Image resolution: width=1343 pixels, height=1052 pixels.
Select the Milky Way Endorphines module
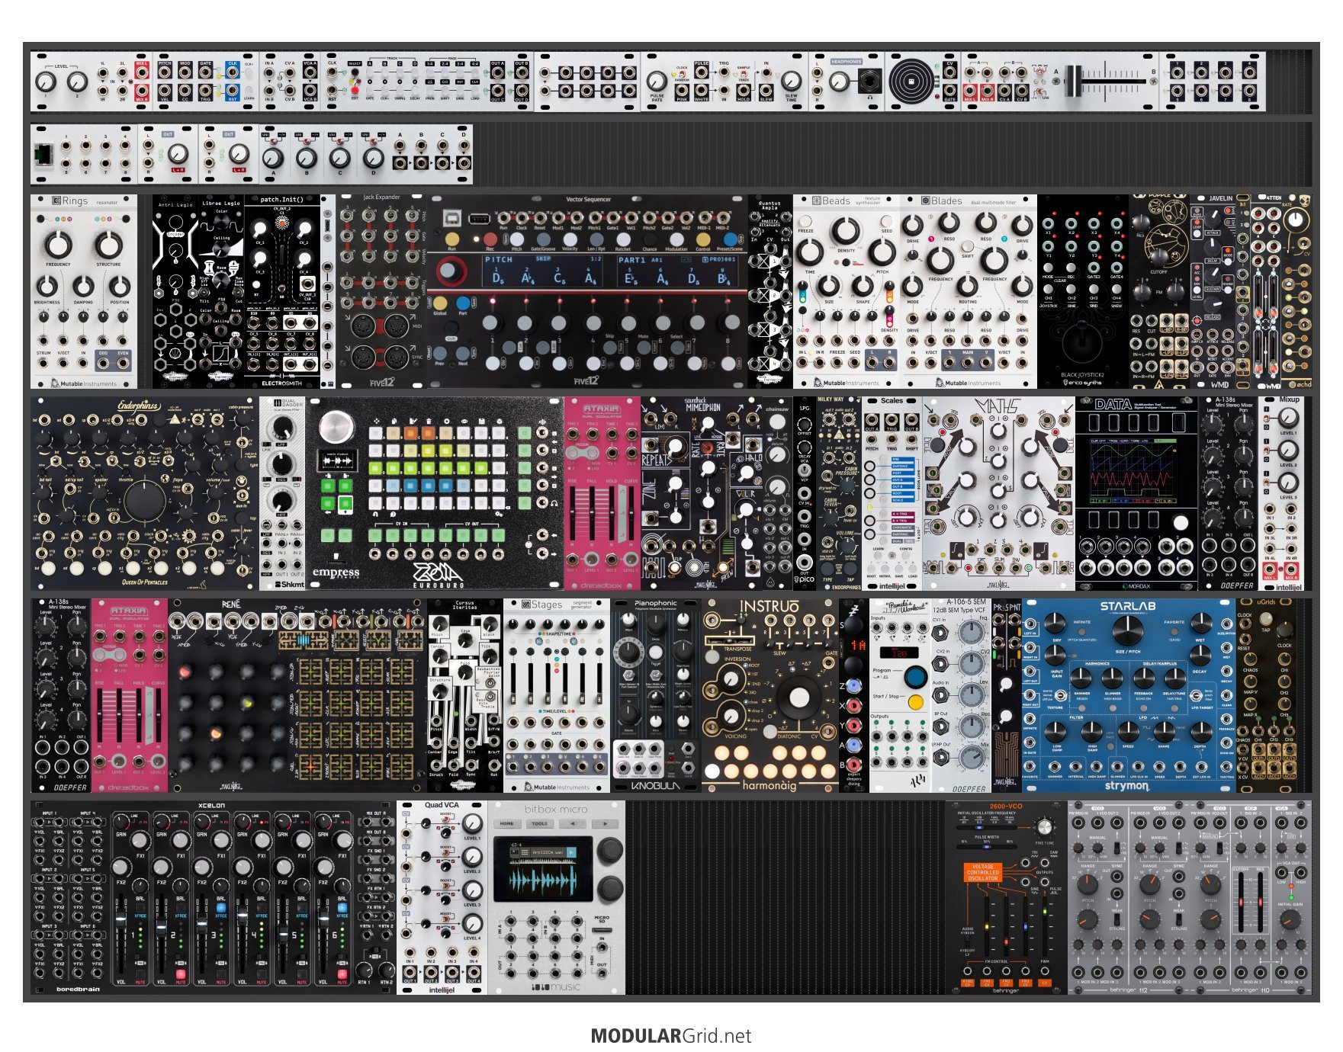pos(839,493)
